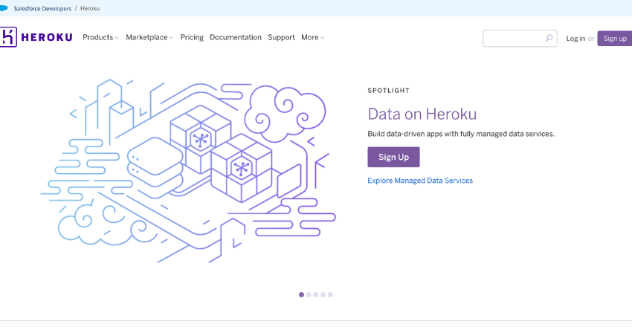The height and width of the screenshot is (327, 632).
Task: Click the Heroku logo icon
Action: [8, 37]
